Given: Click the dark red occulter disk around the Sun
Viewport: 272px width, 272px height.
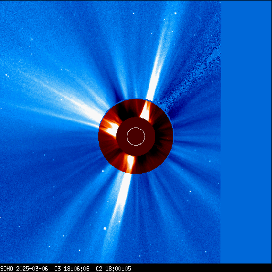Looking at the screenshot, I should (136, 137).
